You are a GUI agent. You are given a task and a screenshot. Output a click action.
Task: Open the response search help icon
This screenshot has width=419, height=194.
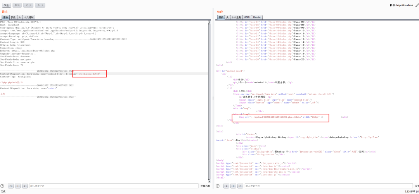(x=218, y=186)
